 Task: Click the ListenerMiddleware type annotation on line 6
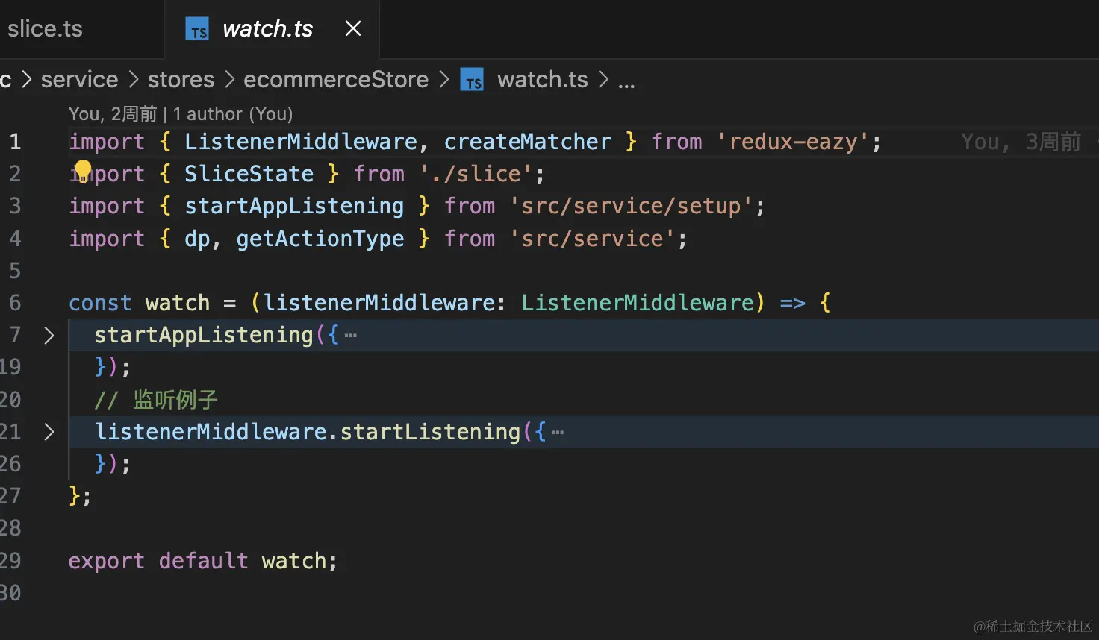pyautogui.click(x=638, y=303)
